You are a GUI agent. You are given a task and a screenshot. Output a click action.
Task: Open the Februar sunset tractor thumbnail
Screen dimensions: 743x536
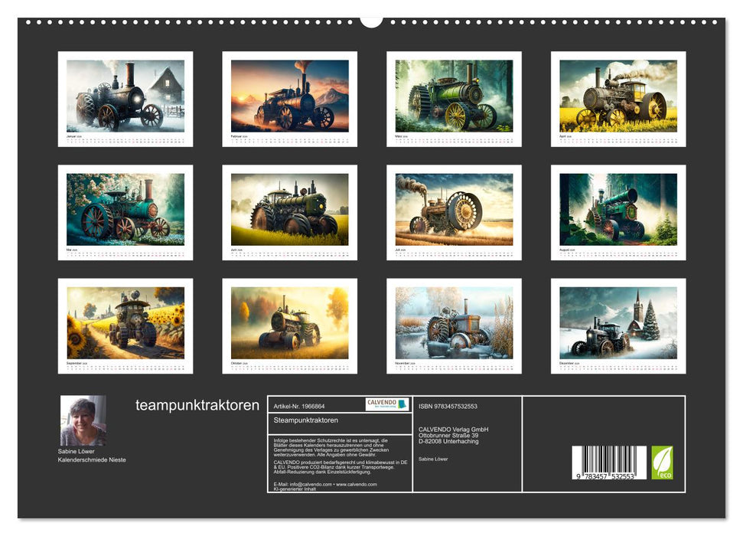289,96
